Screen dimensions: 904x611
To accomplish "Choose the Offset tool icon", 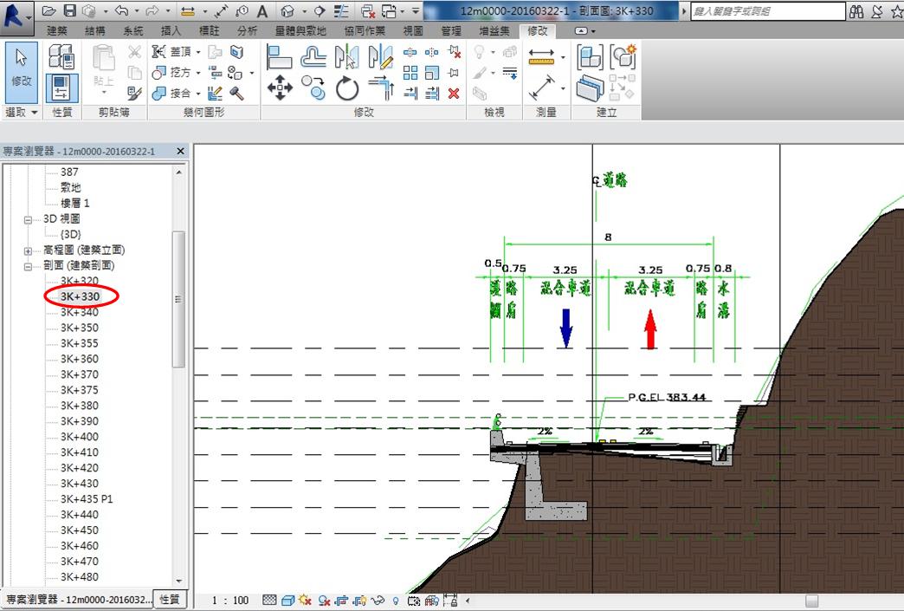I will (313, 57).
